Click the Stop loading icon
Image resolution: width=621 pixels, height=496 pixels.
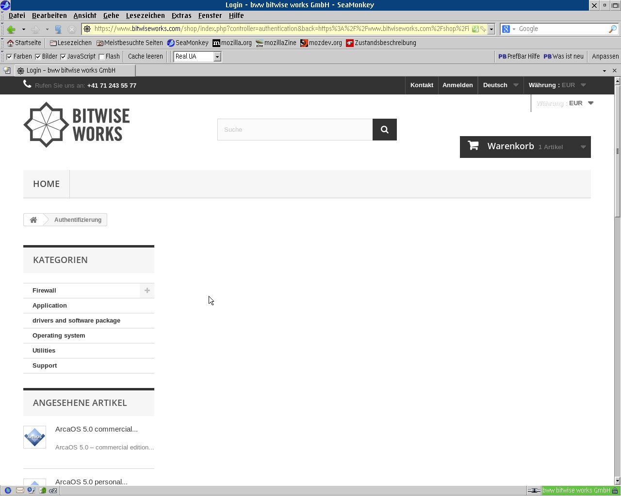[x=72, y=29]
